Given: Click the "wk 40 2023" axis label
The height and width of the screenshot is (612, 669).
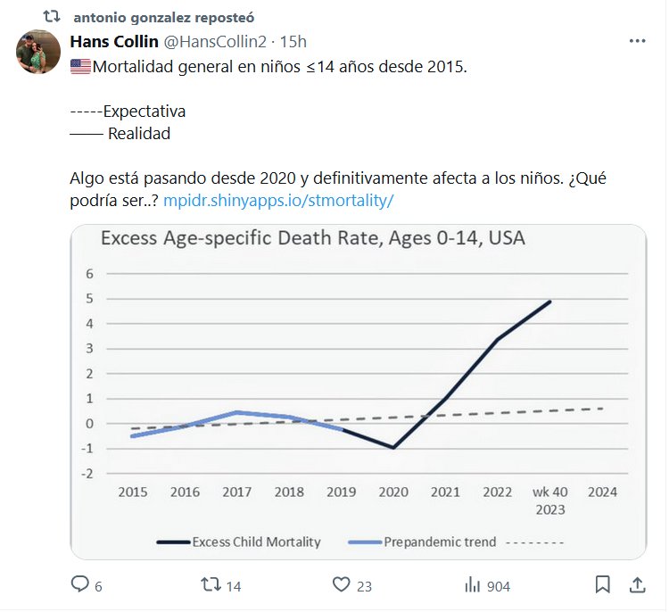Looking at the screenshot, I should 550,500.
